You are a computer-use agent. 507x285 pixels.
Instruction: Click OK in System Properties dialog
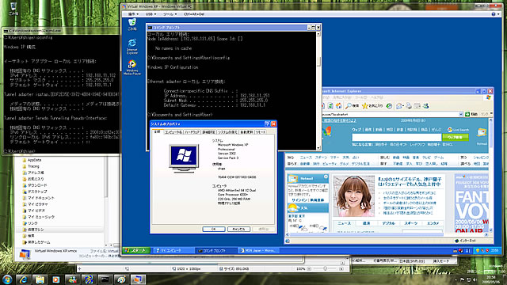coord(213,229)
